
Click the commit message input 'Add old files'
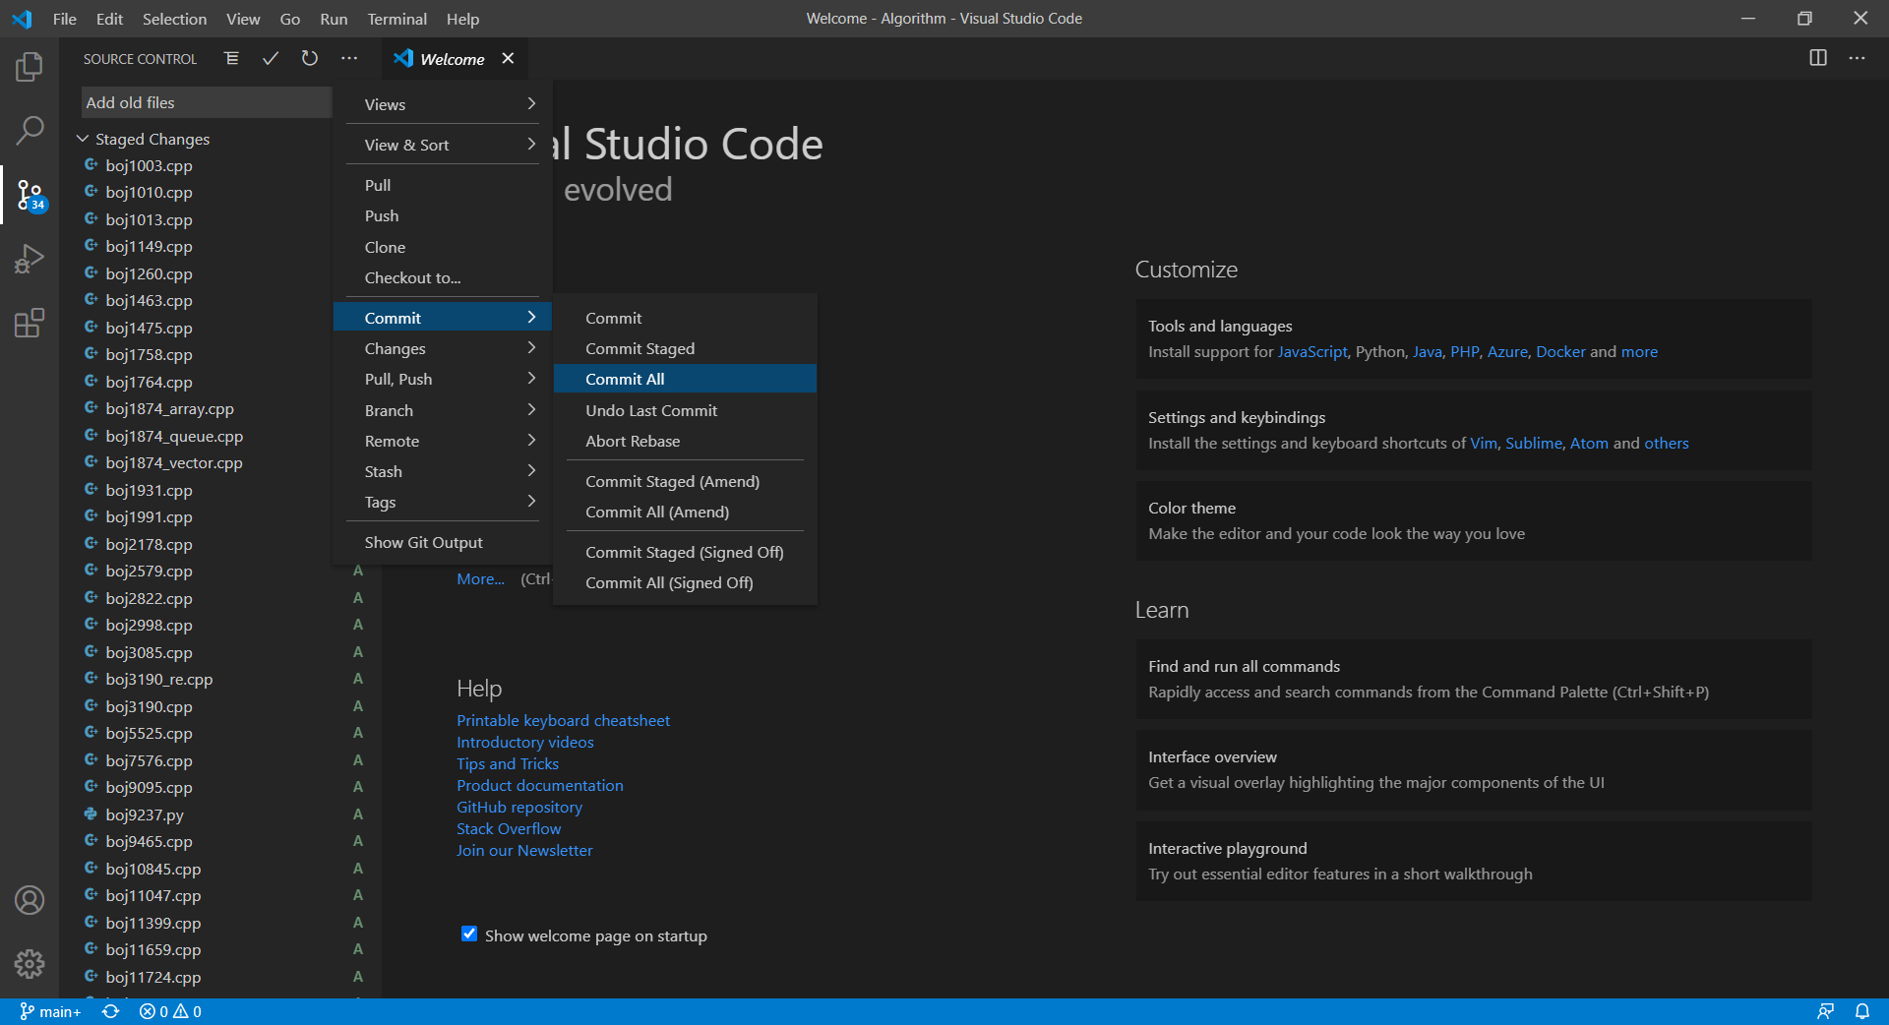[x=207, y=102]
